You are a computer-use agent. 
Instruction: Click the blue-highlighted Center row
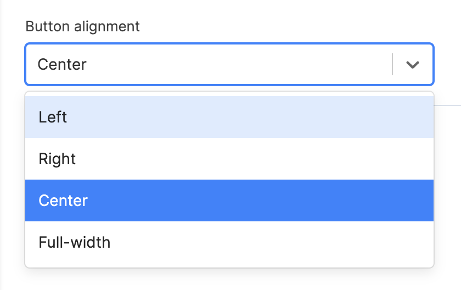pyautogui.click(x=229, y=200)
